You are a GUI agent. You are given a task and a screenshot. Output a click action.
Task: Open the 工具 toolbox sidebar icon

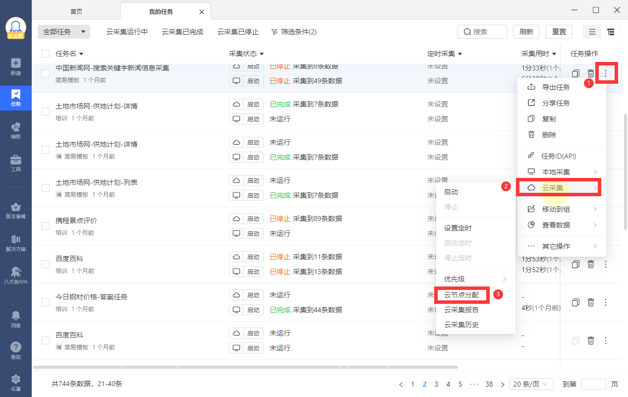click(16, 163)
